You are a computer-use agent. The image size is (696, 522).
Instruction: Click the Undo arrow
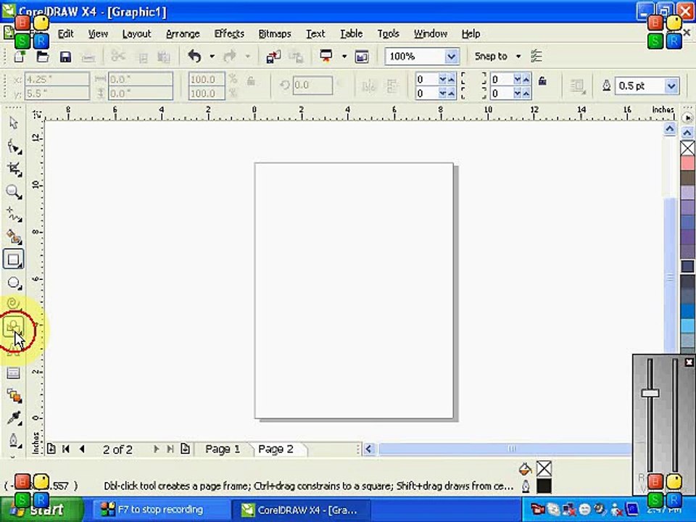click(x=194, y=57)
